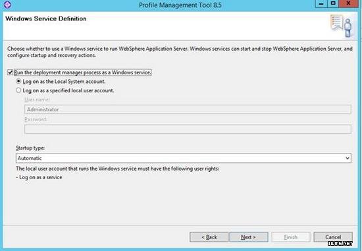Click the Log on as a service text
The width and height of the screenshot is (362, 251).
pos(39,177)
